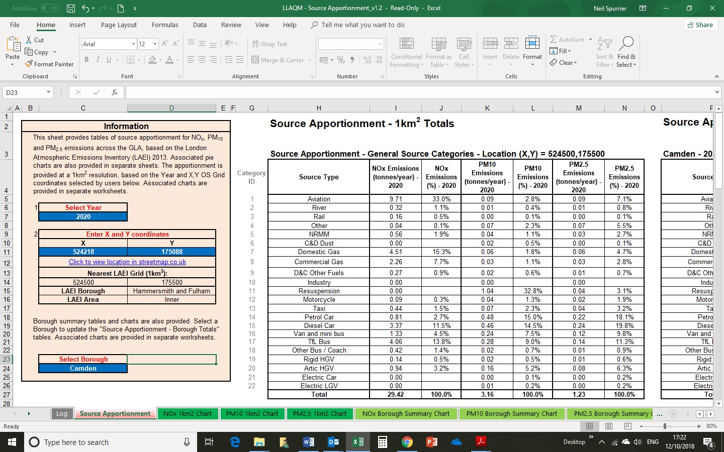Toggle Underline formatting
The width and height of the screenshot is (724, 452).
(x=109, y=60)
